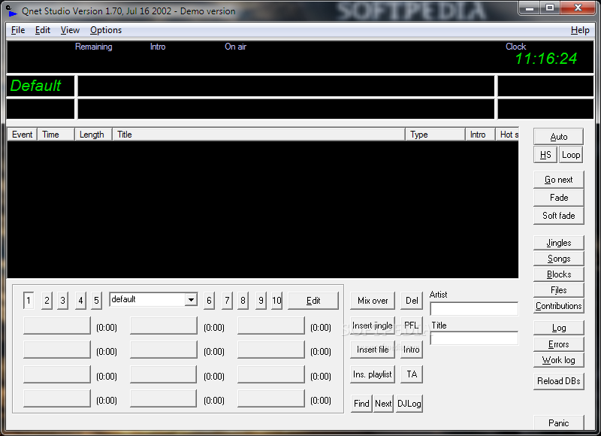Click the Soft fade button
Viewport: 601px width, 436px height.
tap(558, 216)
